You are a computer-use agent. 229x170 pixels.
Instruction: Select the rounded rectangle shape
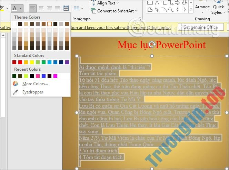[x=150, y=3]
